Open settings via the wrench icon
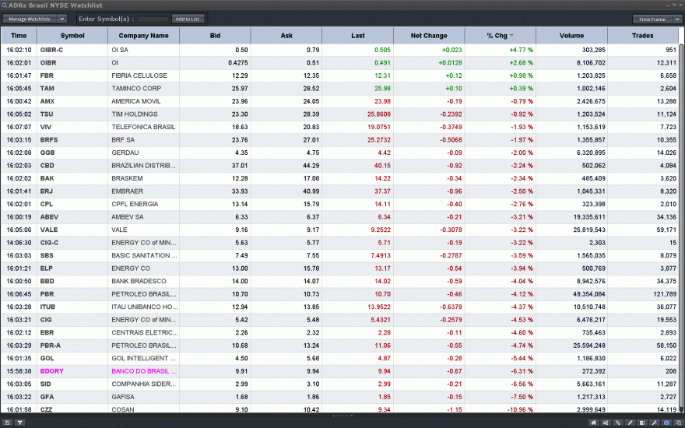The image size is (685, 428). (655, 423)
